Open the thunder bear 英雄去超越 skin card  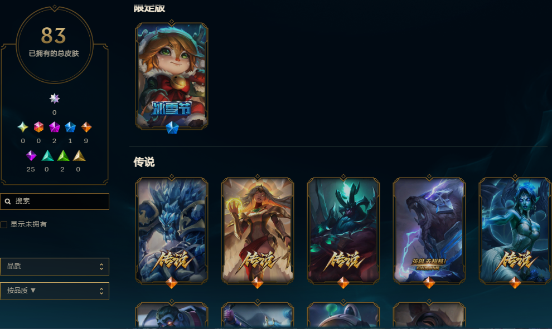pos(429,231)
